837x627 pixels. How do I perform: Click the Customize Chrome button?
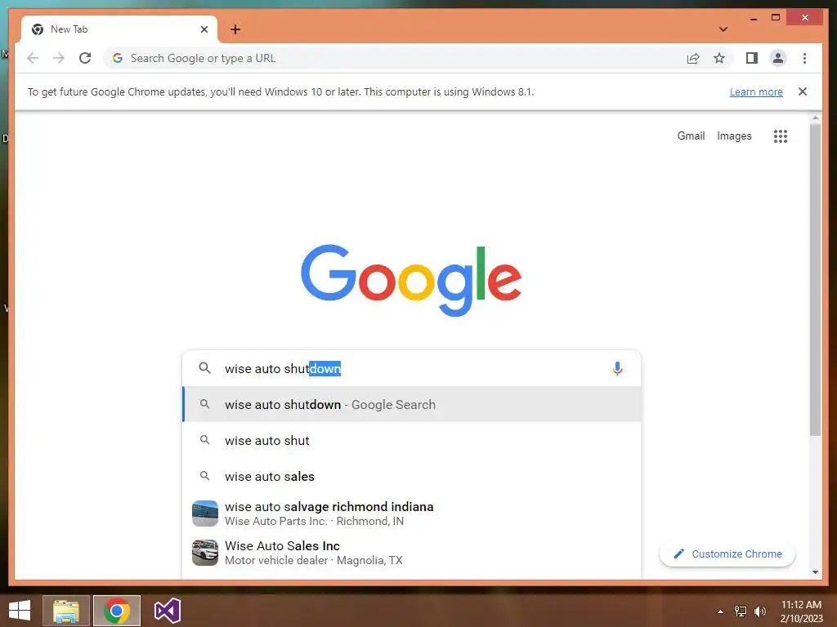pos(727,554)
